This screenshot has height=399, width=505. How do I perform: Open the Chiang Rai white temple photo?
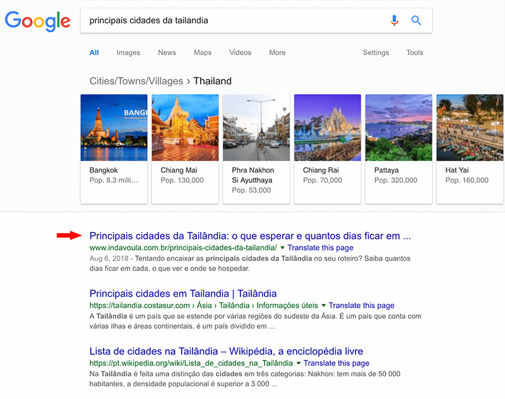(328, 127)
